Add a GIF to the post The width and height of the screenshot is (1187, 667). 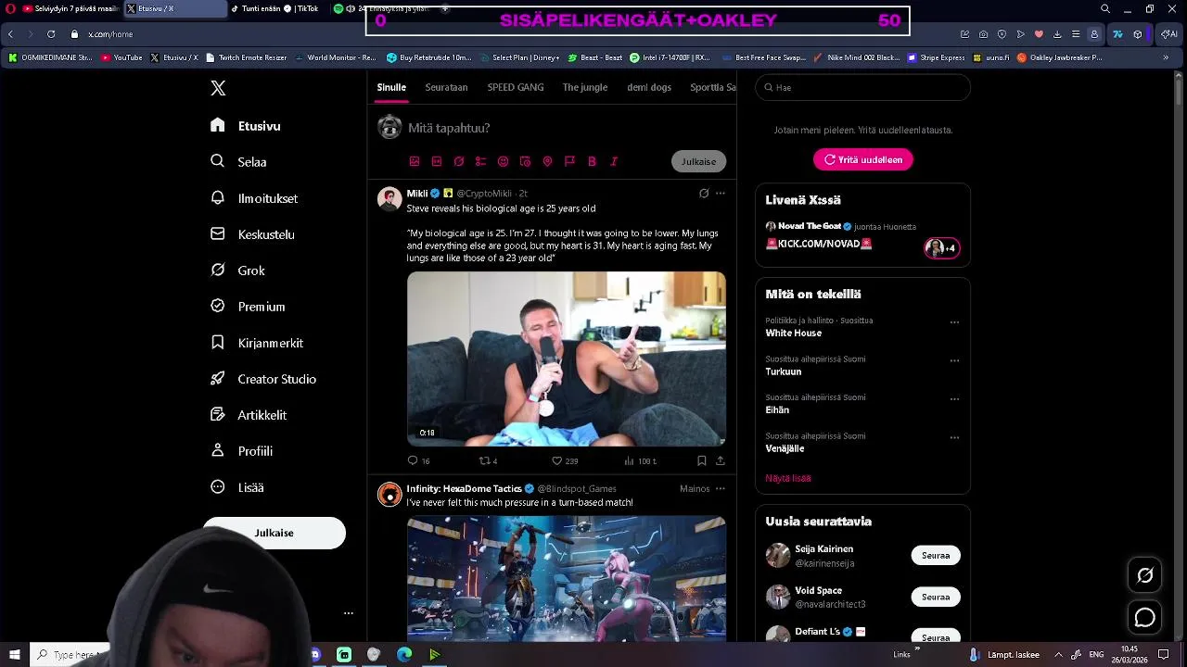(437, 161)
